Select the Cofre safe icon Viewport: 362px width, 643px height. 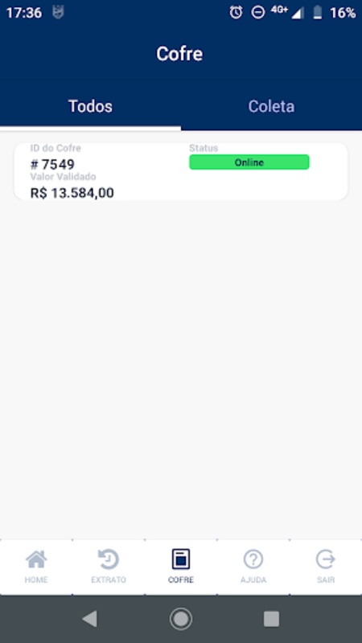(x=180, y=559)
